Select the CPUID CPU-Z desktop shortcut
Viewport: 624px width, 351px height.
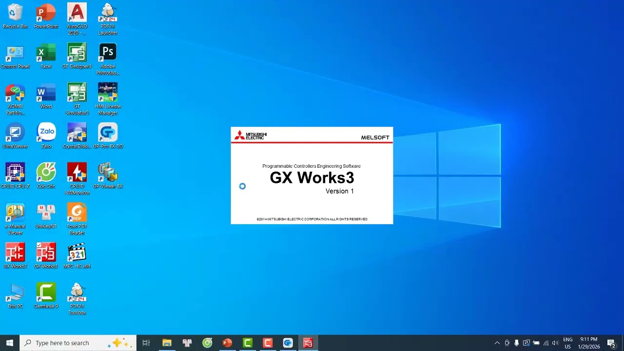15,176
